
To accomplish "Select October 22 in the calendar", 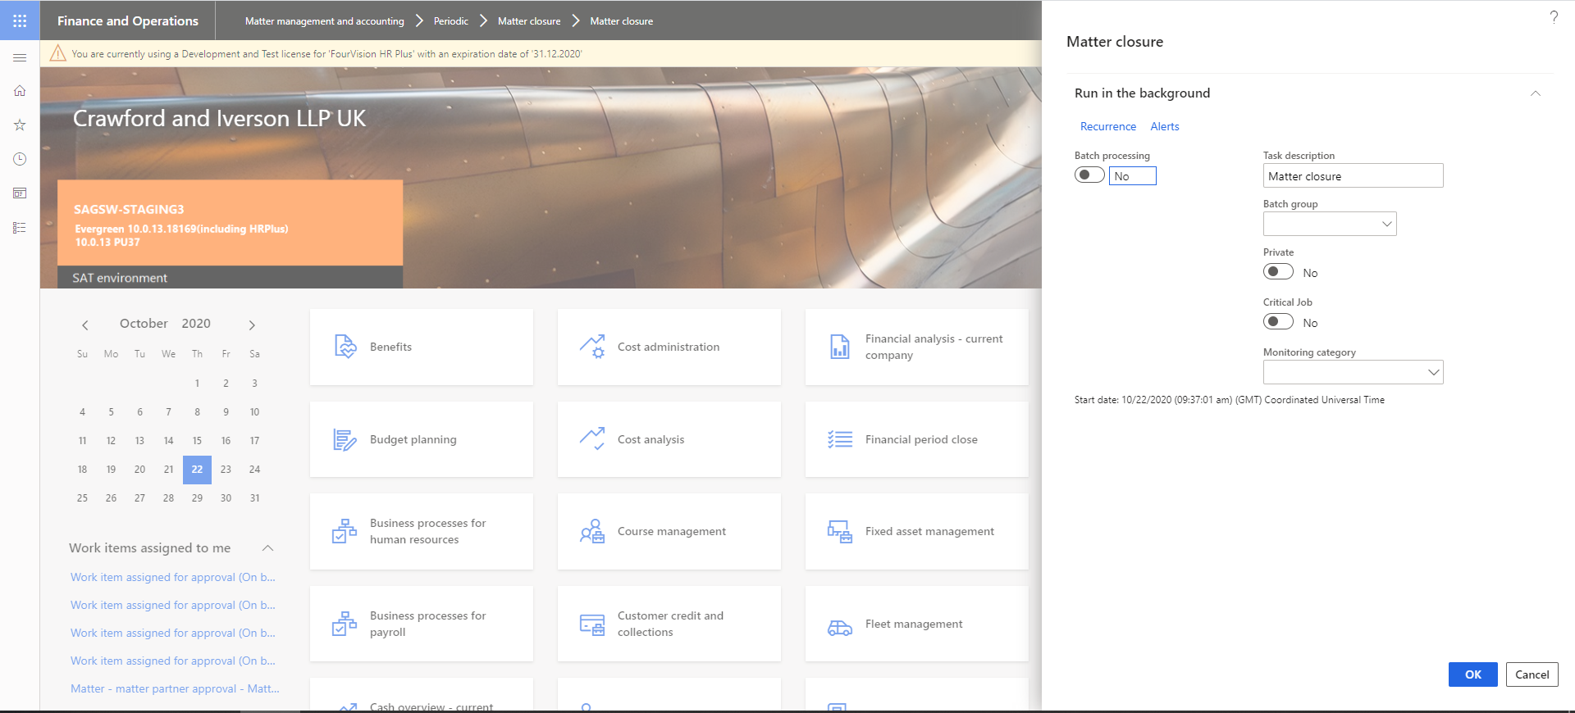I will tap(197, 470).
